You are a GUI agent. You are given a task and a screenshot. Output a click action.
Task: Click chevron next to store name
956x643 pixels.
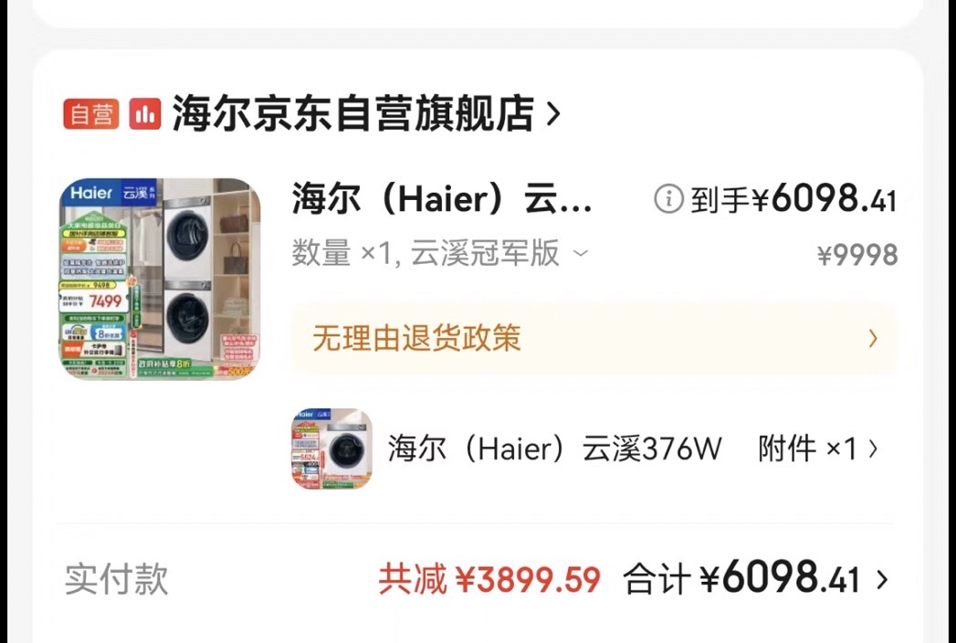coord(553,113)
